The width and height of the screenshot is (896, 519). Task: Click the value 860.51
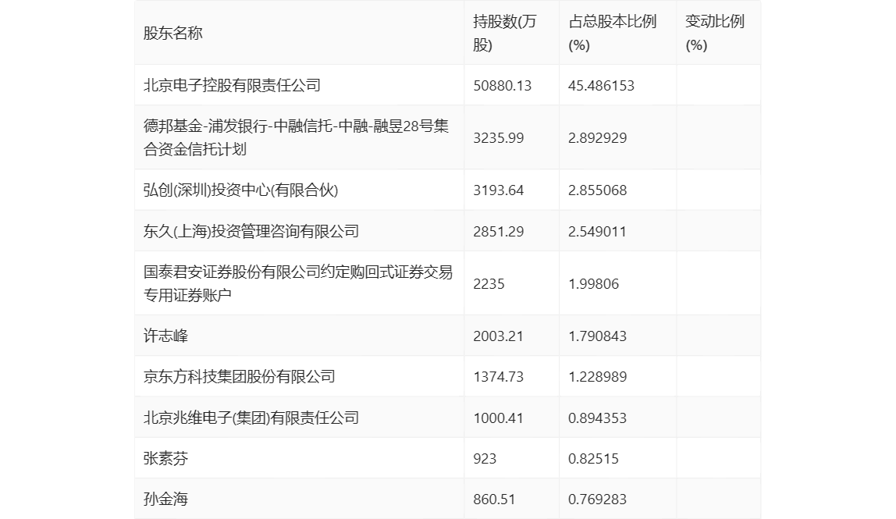(x=494, y=499)
